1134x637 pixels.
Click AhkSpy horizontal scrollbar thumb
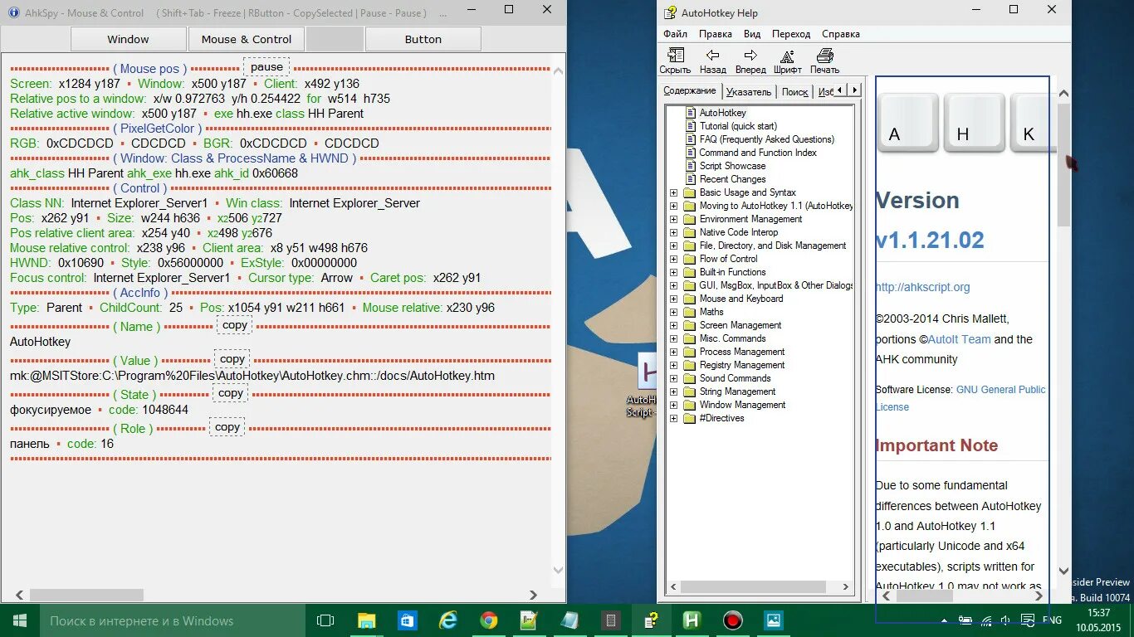coord(86,595)
